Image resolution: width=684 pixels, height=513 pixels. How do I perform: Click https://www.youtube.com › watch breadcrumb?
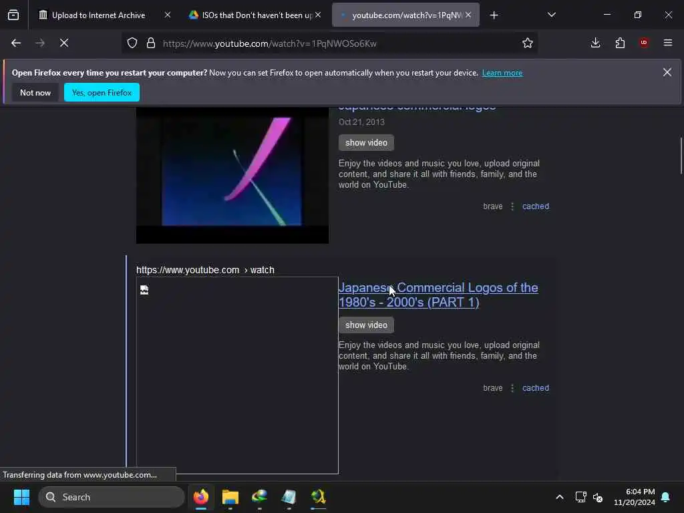click(205, 270)
